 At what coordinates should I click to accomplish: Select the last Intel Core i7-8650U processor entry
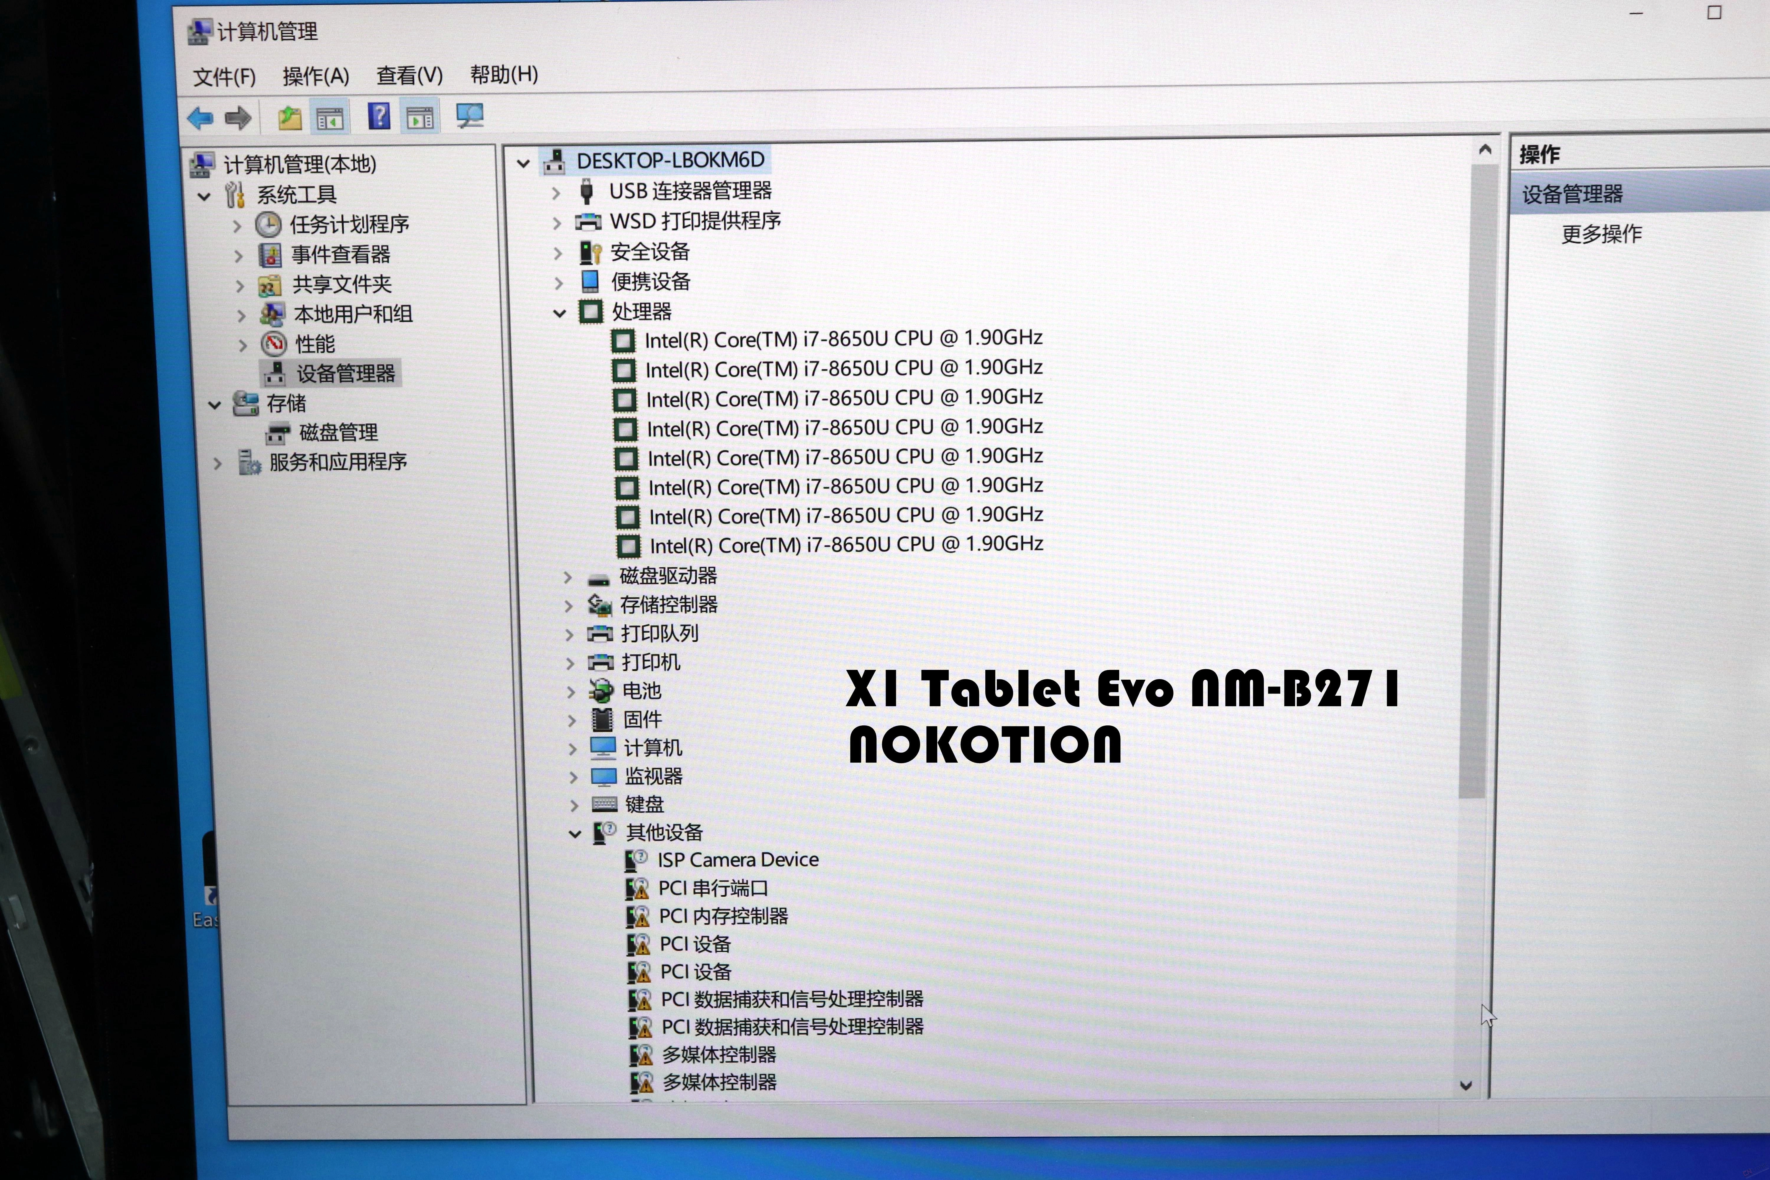pos(847,545)
